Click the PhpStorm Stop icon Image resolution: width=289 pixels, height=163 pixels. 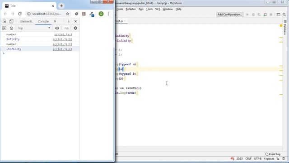point(271,14)
